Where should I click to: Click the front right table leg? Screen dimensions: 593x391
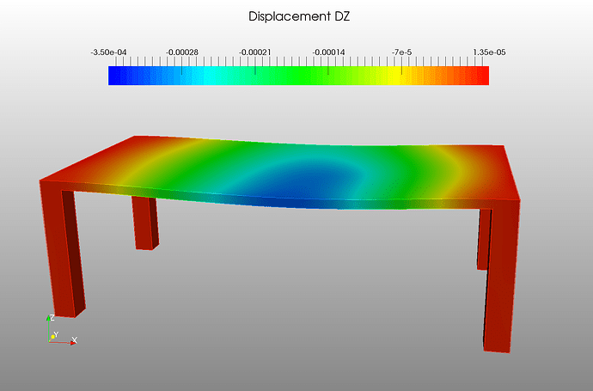point(502,277)
